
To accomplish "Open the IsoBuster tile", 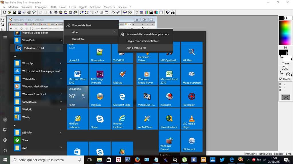I will (169, 97).
